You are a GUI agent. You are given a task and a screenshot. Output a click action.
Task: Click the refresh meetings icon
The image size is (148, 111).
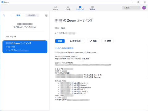click(x=4, y=15)
